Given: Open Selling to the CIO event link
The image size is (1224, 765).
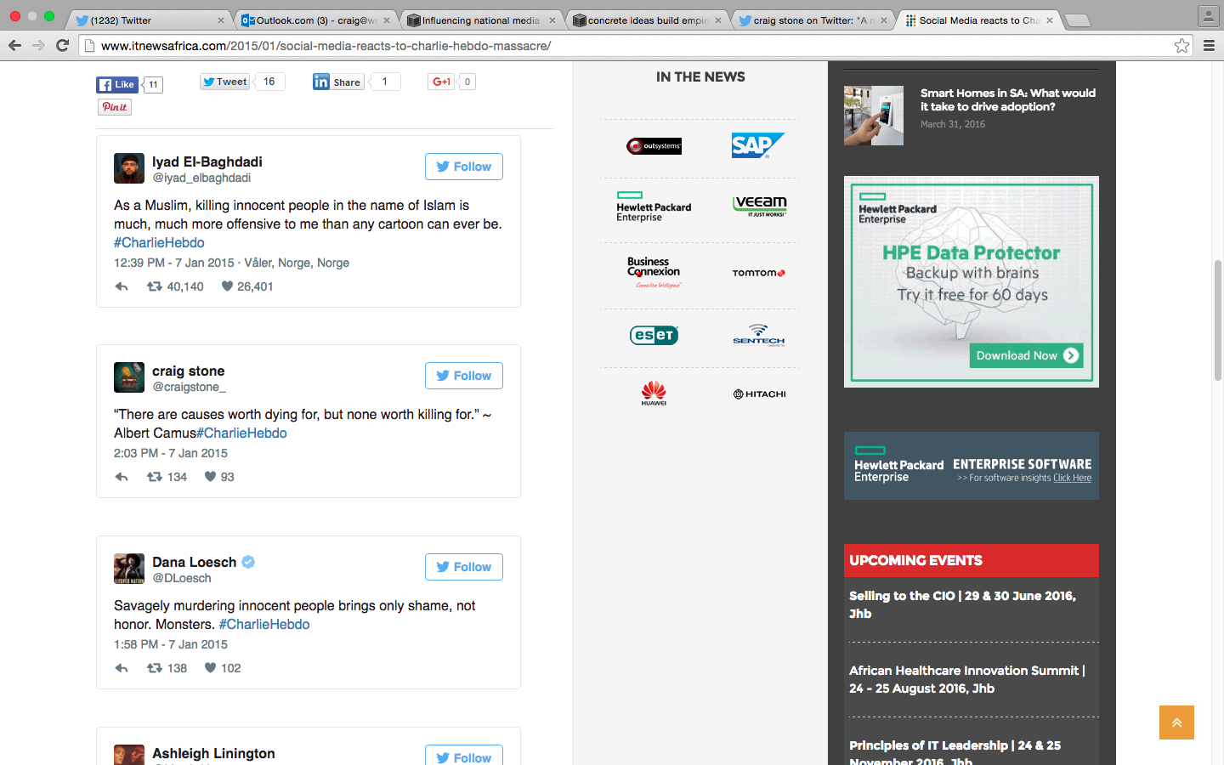Looking at the screenshot, I should 962,604.
